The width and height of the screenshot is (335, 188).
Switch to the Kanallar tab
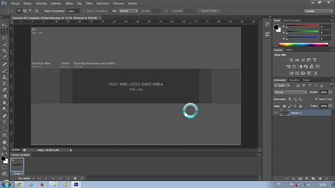pos(294,80)
